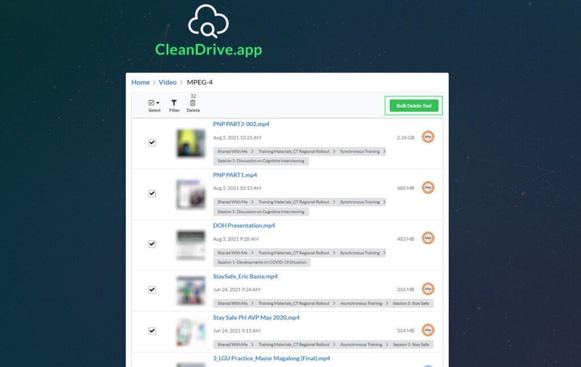Click Shared With Me in DOH Presentation row
The height and width of the screenshot is (367, 581).
click(x=232, y=253)
